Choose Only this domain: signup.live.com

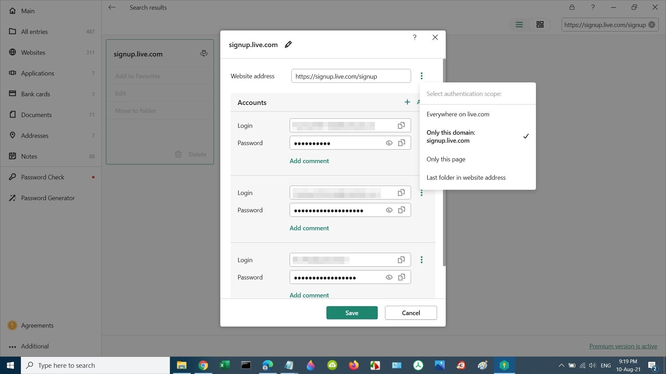pos(478,136)
